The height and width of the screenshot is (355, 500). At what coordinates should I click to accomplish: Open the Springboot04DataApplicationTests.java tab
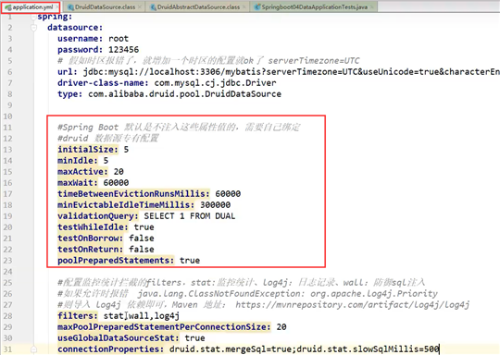coord(314,7)
